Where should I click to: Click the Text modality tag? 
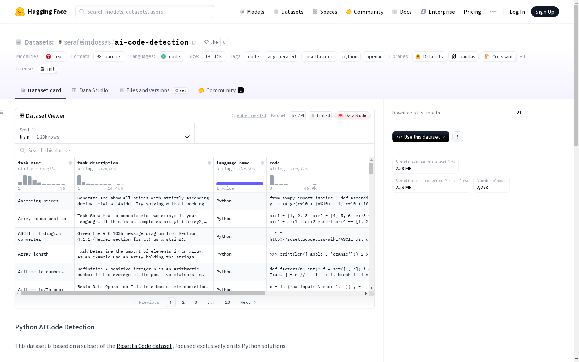click(54, 56)
